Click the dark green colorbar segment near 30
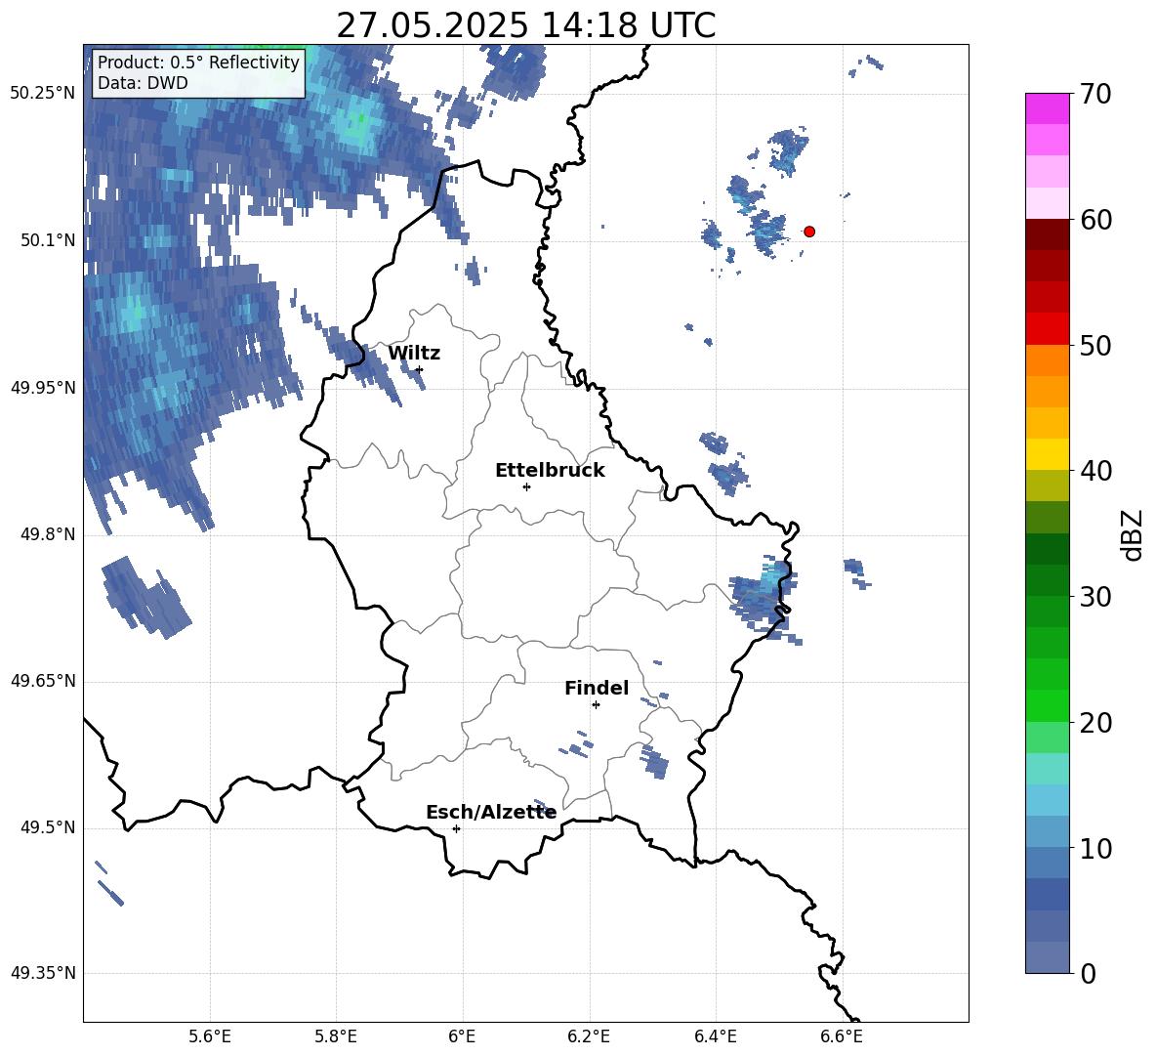 pyautogui.click(x=1047, y=580)
